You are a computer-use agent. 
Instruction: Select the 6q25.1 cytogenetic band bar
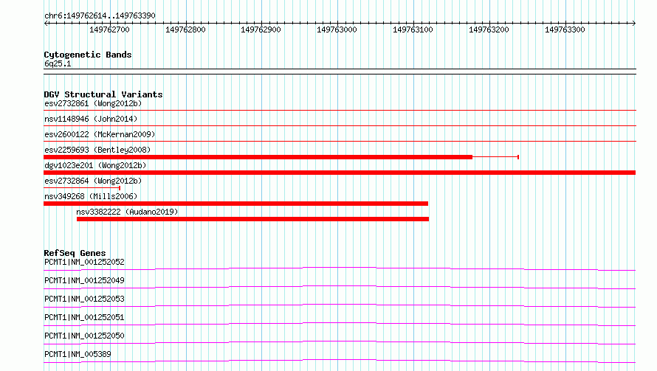pyautogui.click(x=340, y=72)
